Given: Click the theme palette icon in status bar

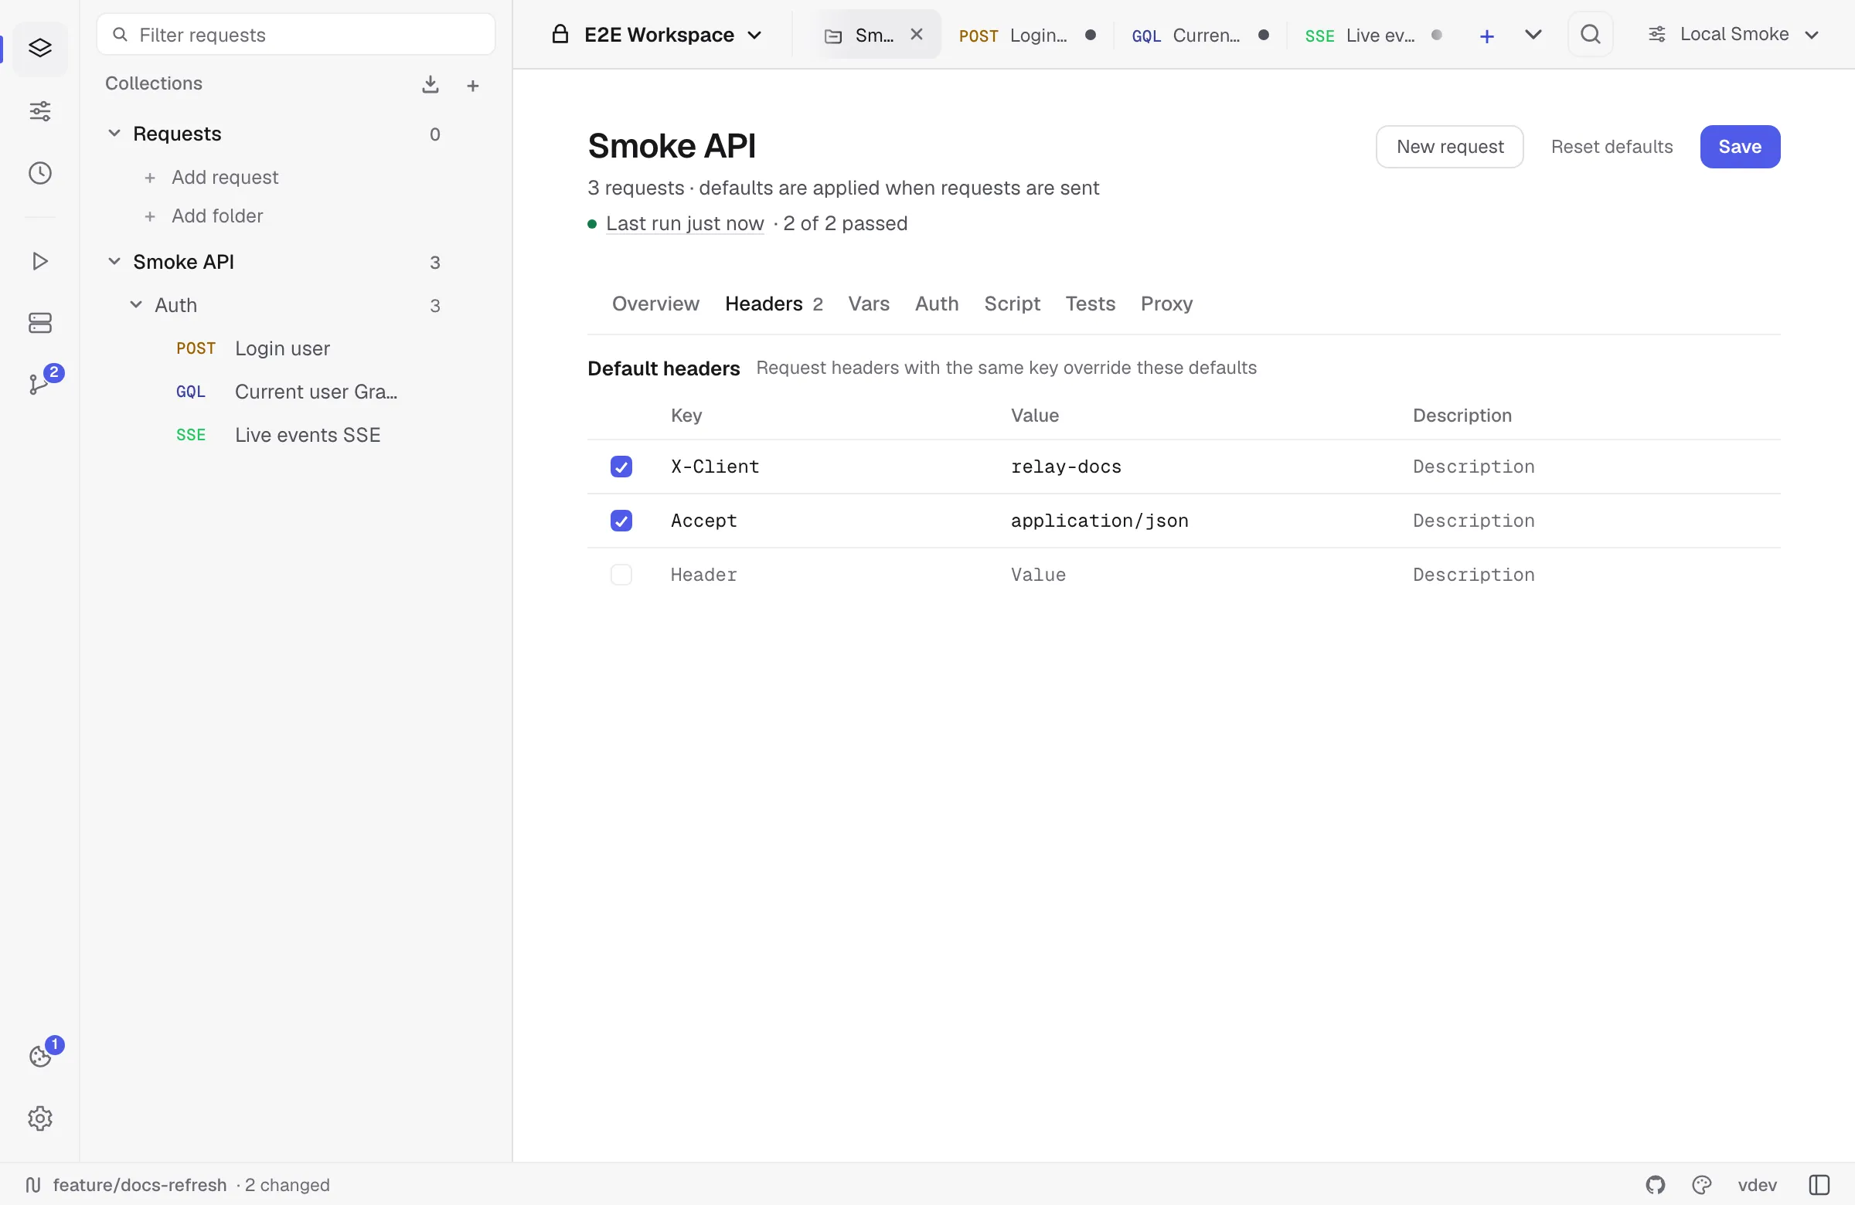Looking at the screenshot, I should click(1701, 1185).
